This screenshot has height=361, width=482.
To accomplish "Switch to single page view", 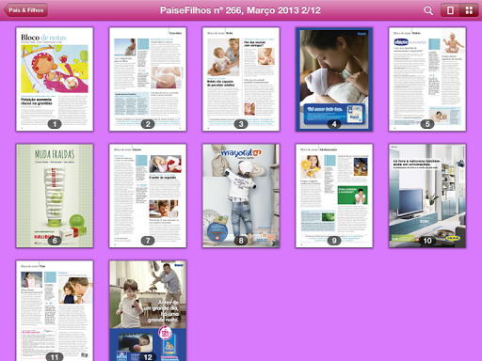I will click(x=450, y=10).
